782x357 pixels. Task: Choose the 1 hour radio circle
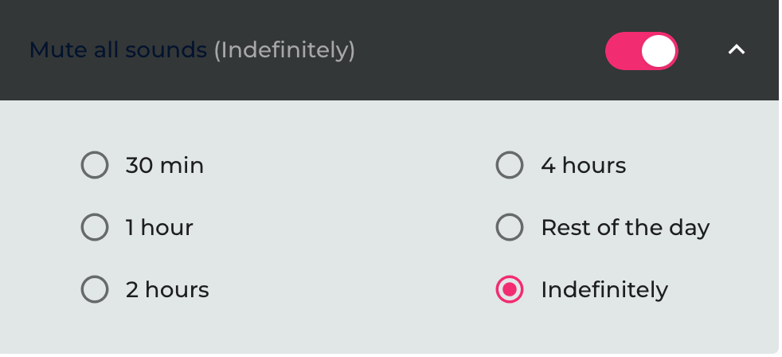(x=95, y=228)
